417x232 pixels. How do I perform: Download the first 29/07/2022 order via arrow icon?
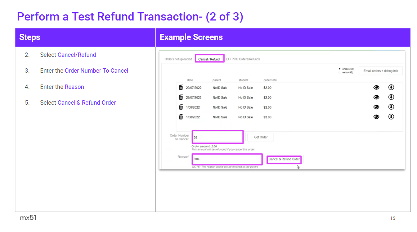pos(391,87)
